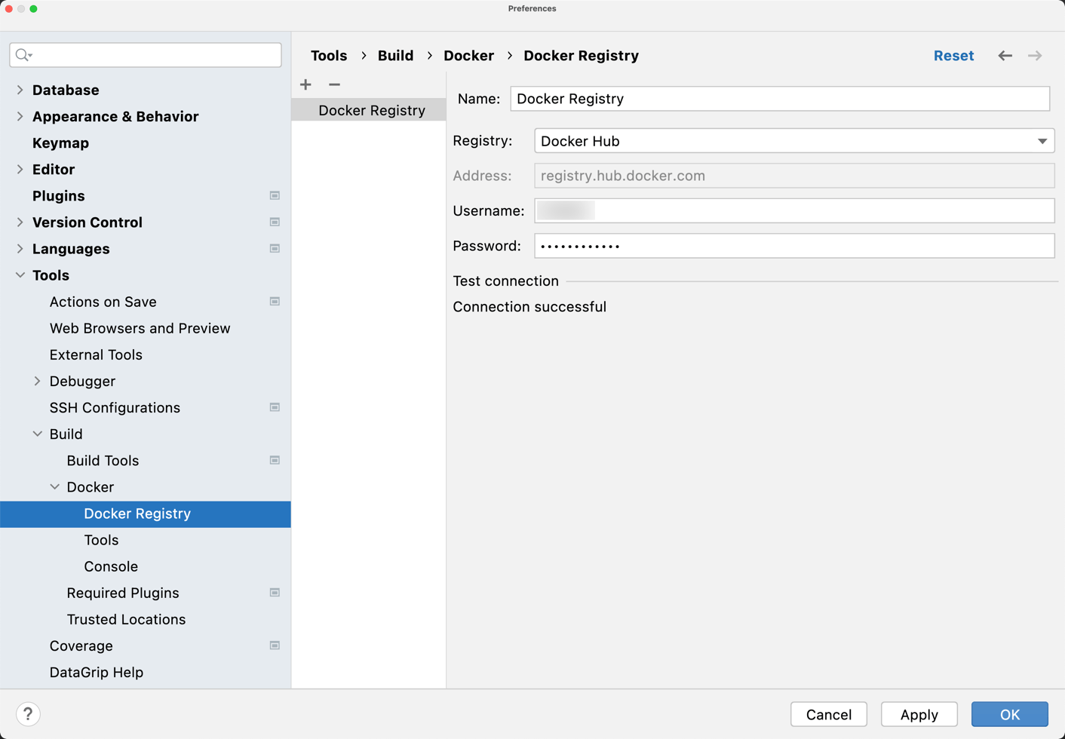Add a new Docker registry with the plus icon
This screenshot has height=739, width=1065.
click(305, 84)
